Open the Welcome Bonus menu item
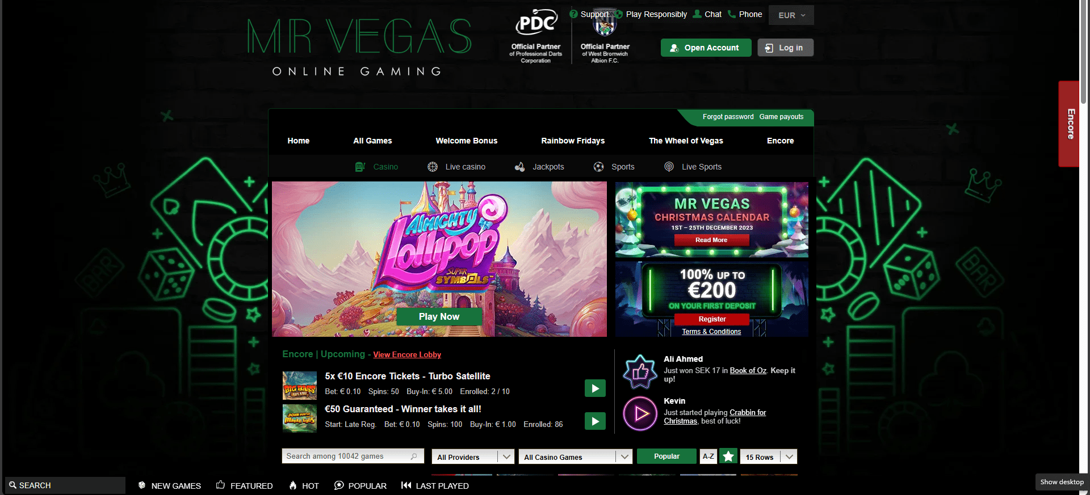1090x495 pixels. point(466,141)
